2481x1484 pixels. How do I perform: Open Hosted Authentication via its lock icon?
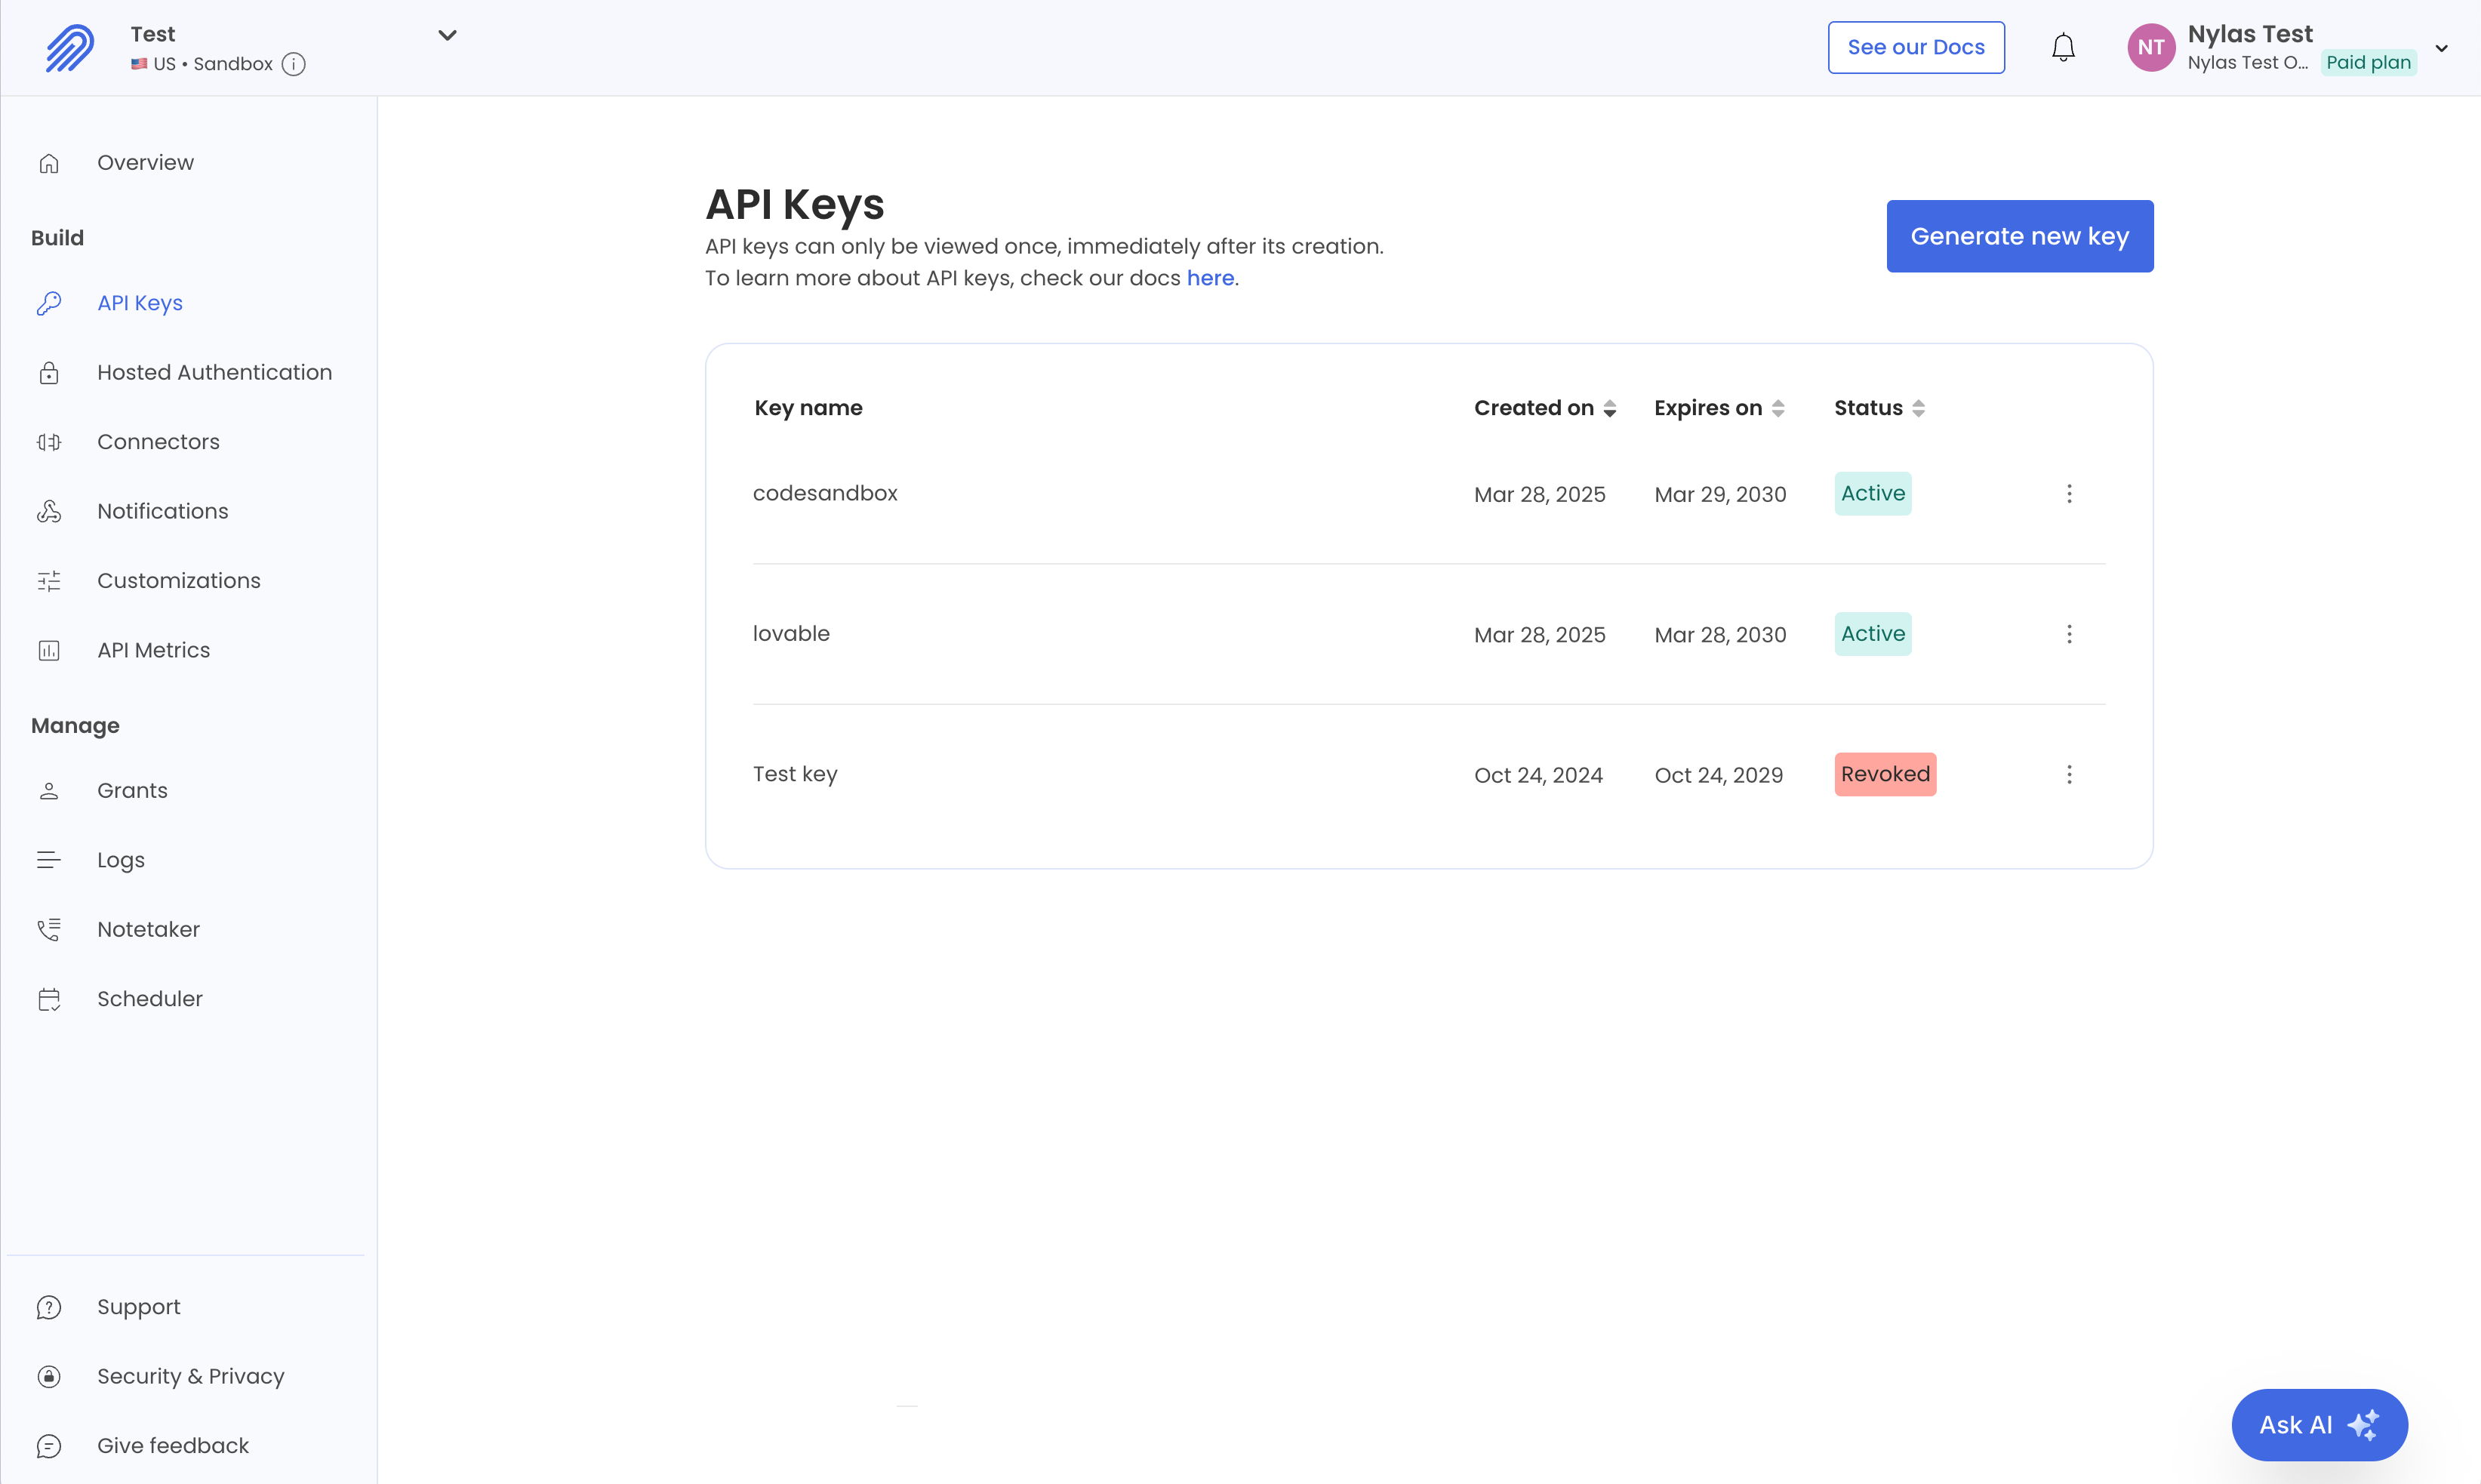pos(50,372)
